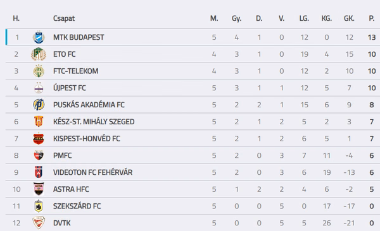Open the FTC-Telekom club logo
This screenshot has width=380, height=231.
pos(39,71)
